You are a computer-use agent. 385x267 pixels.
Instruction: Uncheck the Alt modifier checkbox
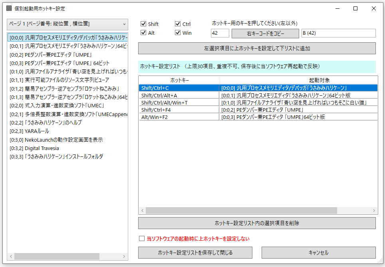tap(143, 33)
